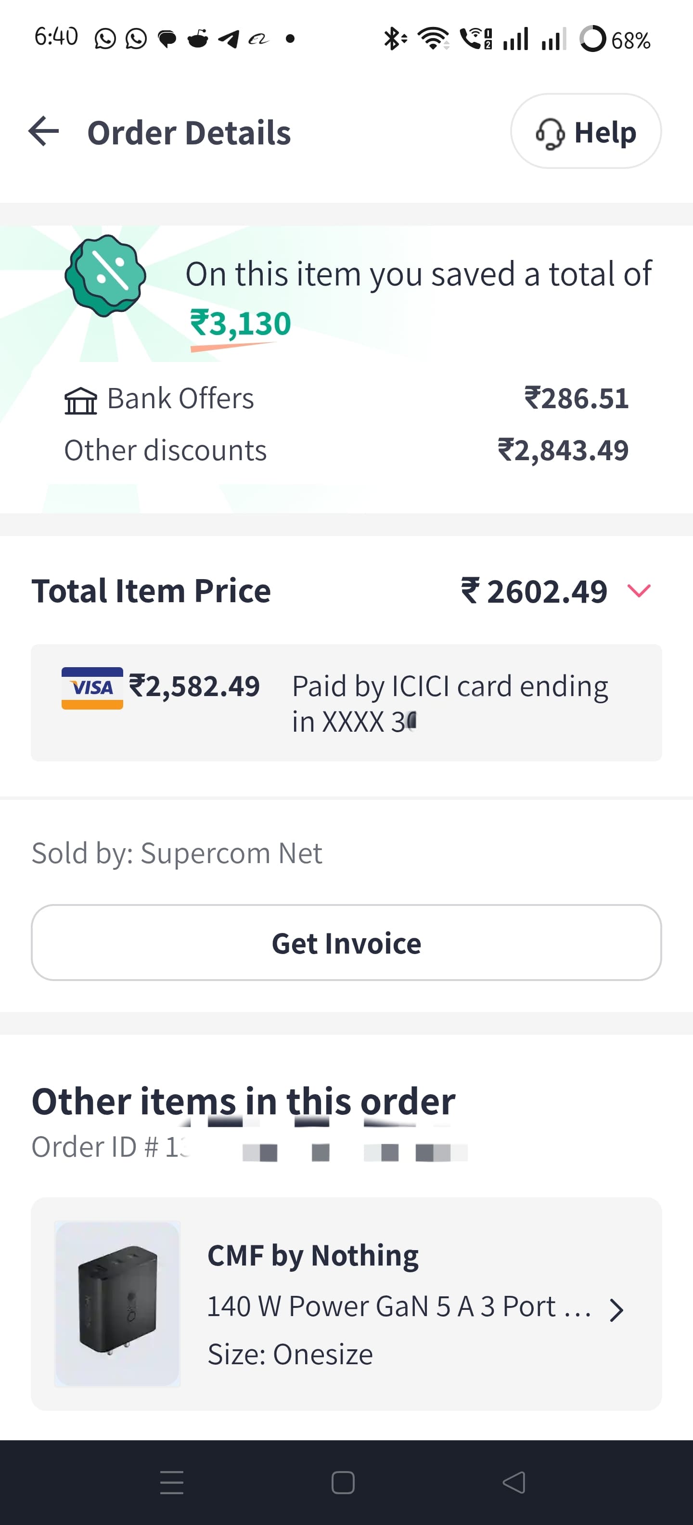
Task: Open CMF by Nothing item arrow
Action: [616, 1311]
